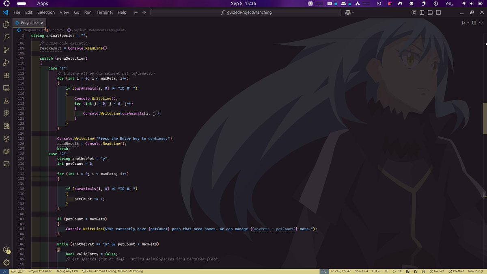Open the File menu
This screenshot has width=487, height=274.
point(17,12)
